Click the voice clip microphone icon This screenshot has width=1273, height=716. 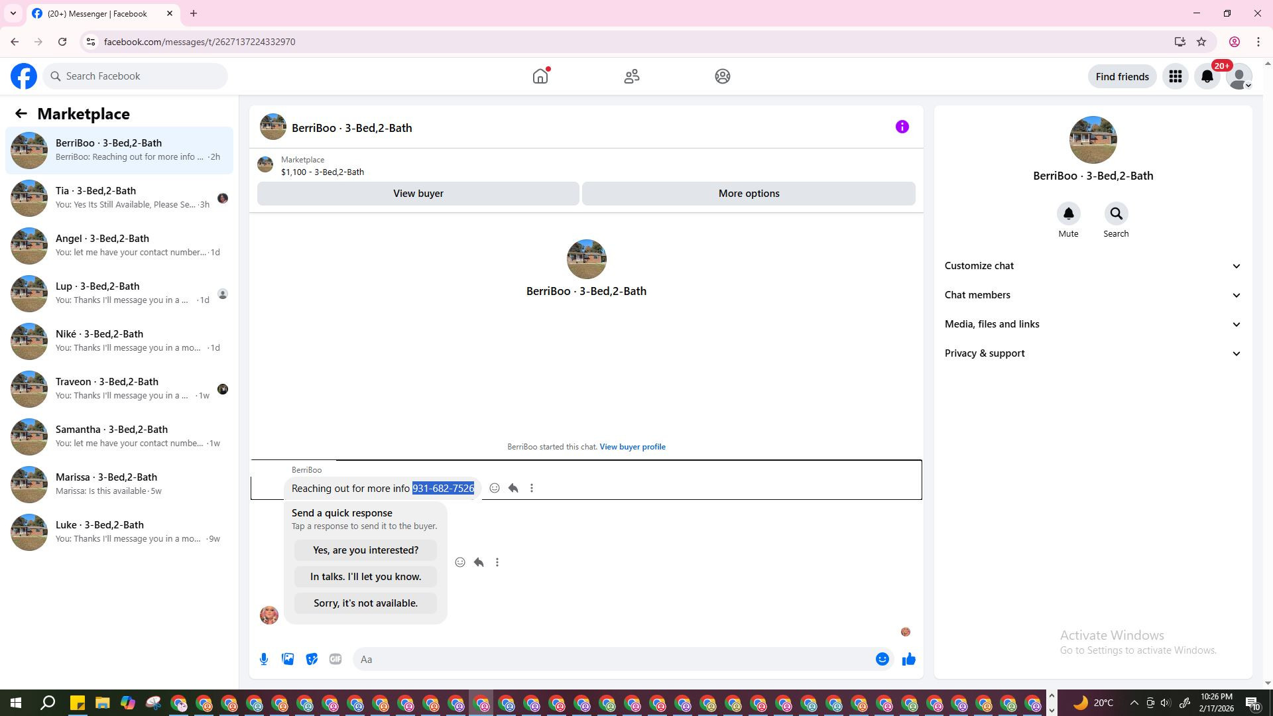click(x=264, y=659)
